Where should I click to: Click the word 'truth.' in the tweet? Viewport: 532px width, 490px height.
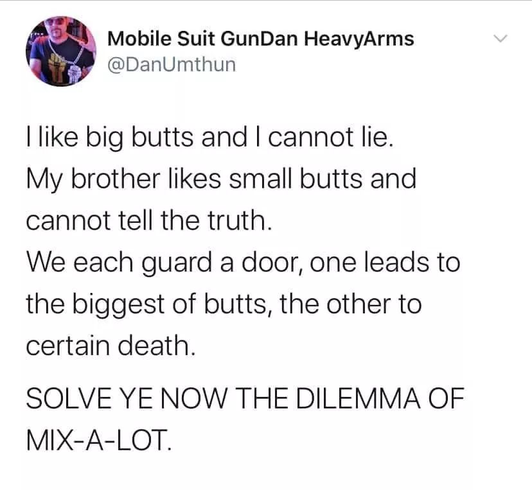point(240,220)
